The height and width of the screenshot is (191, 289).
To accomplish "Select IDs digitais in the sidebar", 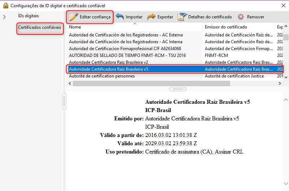I will (x=28, y=16).
